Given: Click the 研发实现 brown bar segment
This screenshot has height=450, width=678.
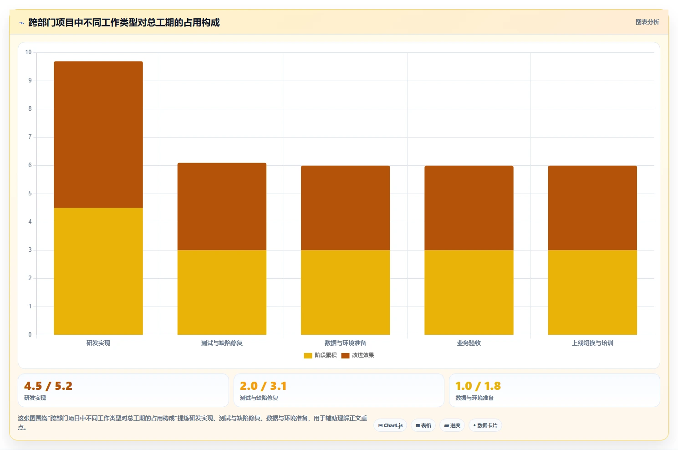Looking at the screenshot, I should 98,134.
